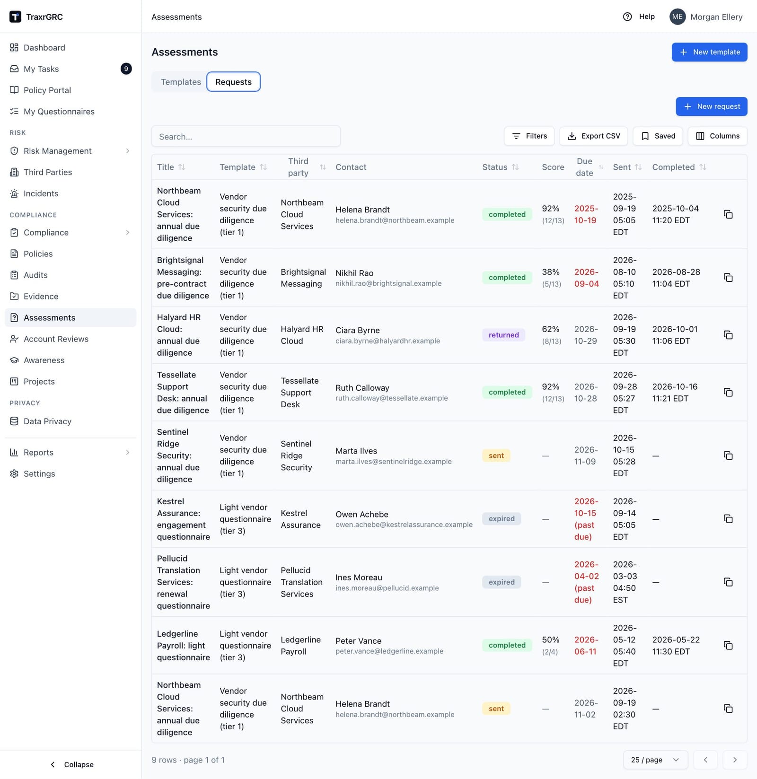Image resolution: width=757 pixels, height=779 pixels.
Task: Open the Help icon in header
Action: pyautogui.click(x=627, y=17)
